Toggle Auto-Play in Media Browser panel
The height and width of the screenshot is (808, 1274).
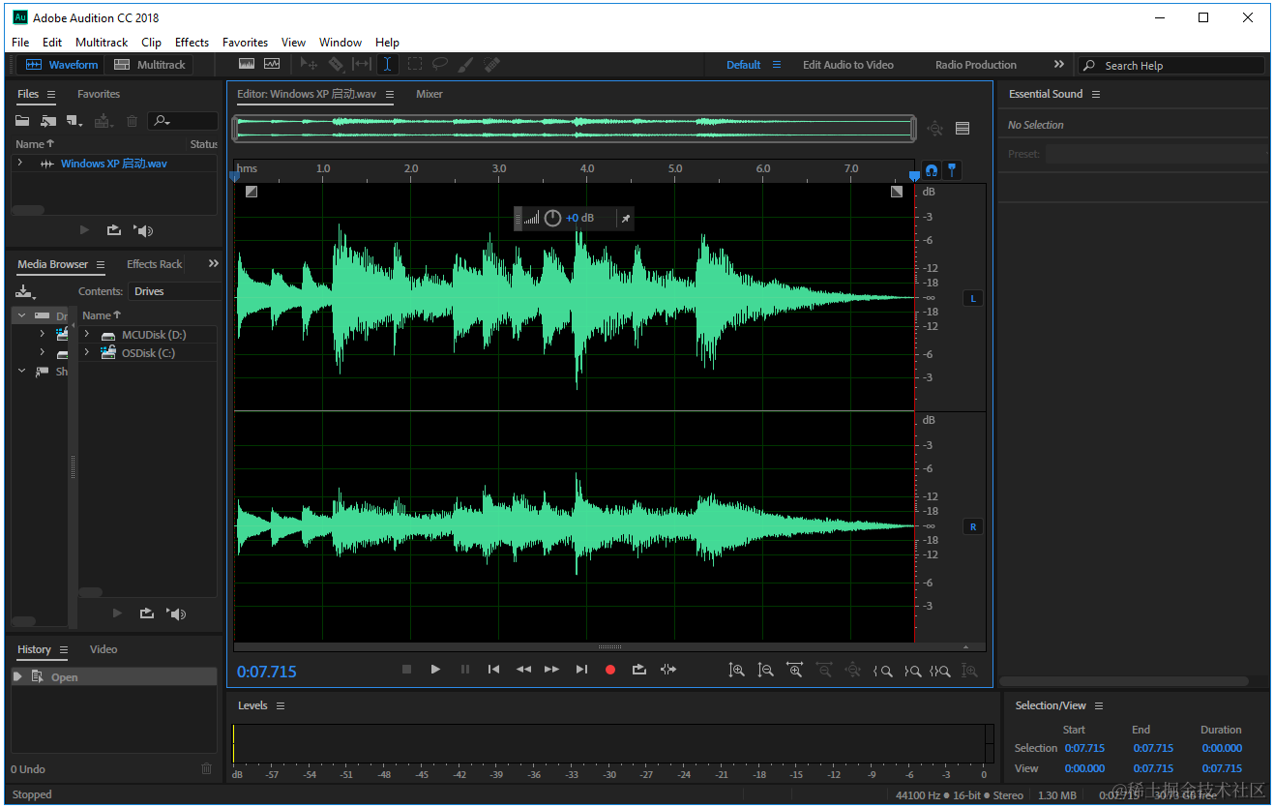click(x=176, y=613)
